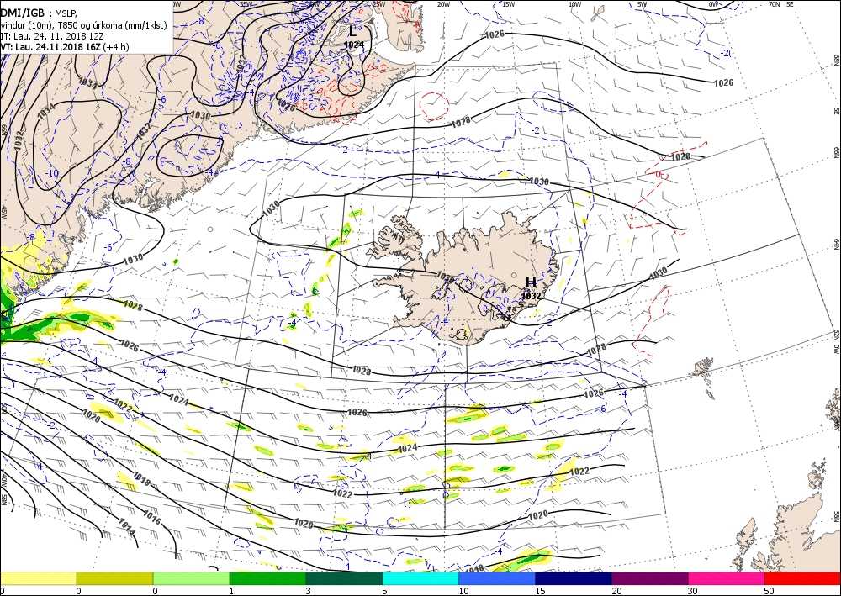
Task: Click the '5E' longitude label
Action: click(x=790, y=4)
